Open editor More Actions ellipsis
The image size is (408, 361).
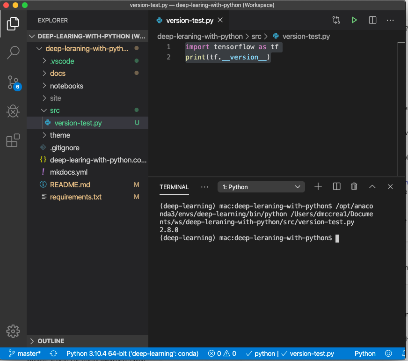(x=390, y=20)
